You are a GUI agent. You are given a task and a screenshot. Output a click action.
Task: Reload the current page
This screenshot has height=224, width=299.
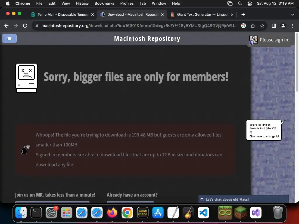pyautogui.click(x=25, y=26)
